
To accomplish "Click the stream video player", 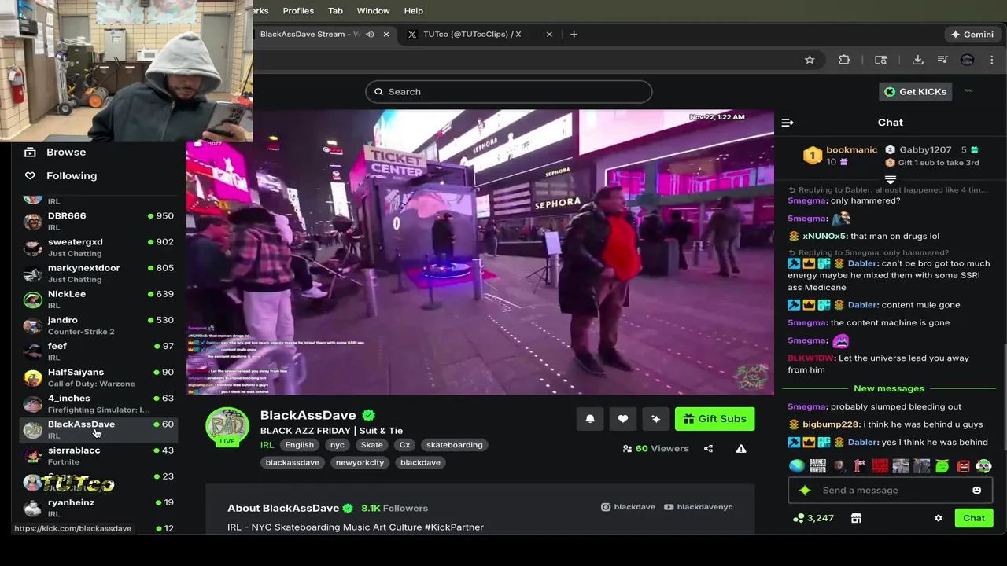I will click(x=480, y=252).
